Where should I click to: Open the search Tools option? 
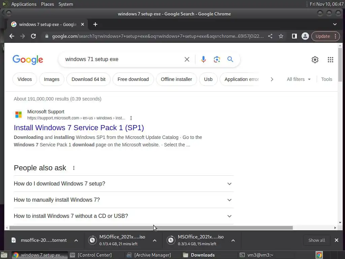[x=326, y=79]
